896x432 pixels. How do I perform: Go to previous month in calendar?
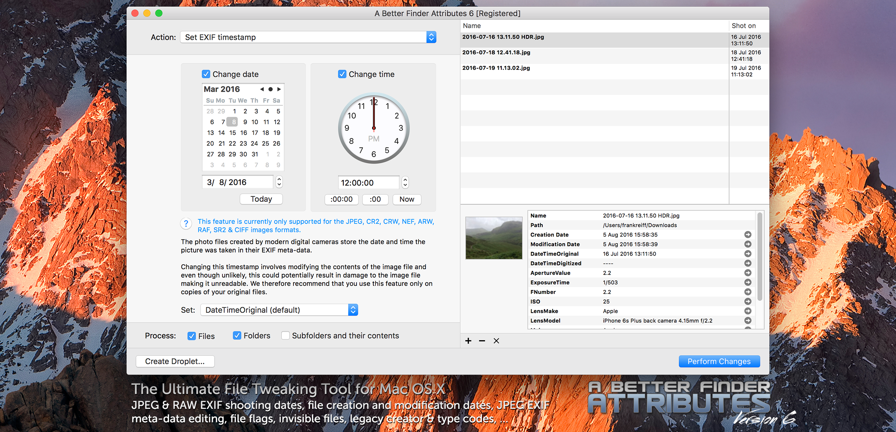pyautogui.click(x=262, y=89)
